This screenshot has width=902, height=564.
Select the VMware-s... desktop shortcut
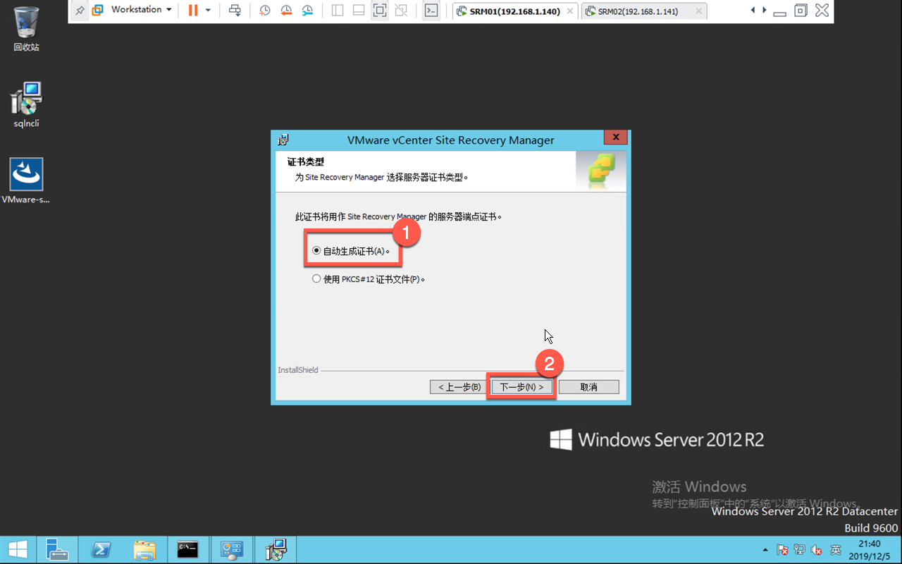(27, 181)
